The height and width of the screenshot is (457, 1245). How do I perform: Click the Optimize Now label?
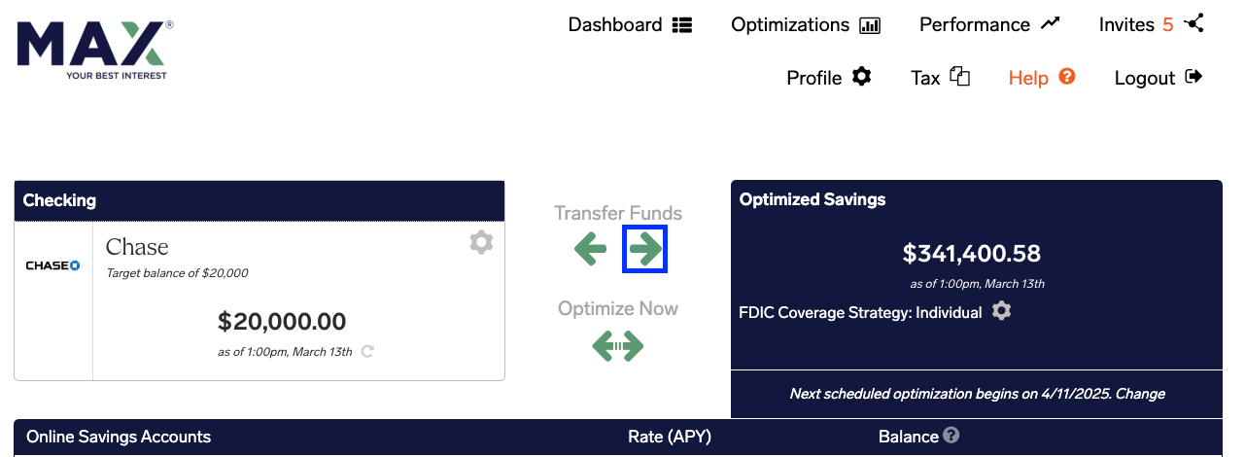[618, 308]
